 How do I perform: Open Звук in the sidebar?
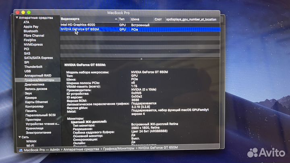(x=29, y=93)
